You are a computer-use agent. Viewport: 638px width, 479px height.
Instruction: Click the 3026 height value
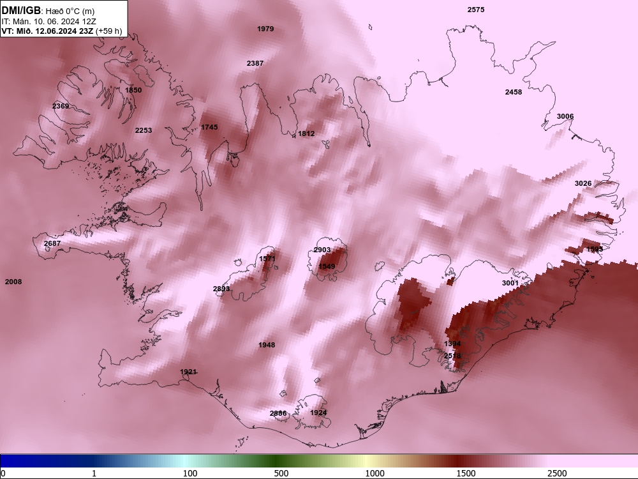(583, 184)
